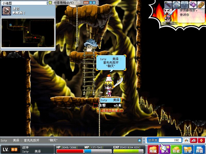Screen dimensions: 206x154
Task: Click the red up-arrow button by 抵用卷
Action: click(201, 140)
